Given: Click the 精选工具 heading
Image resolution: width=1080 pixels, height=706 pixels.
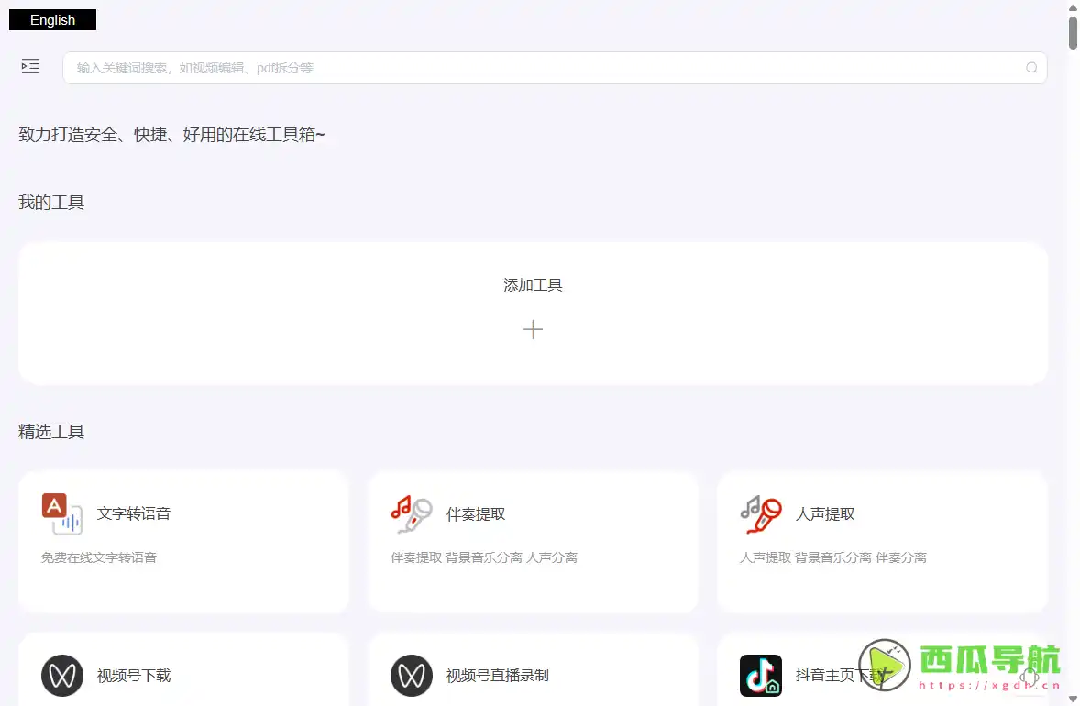Looking at the screenshot, I should (x=51, y=432).
